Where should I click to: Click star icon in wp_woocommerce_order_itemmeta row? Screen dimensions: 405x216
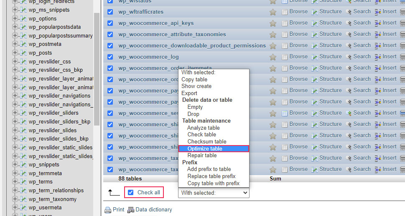[273, 68]
